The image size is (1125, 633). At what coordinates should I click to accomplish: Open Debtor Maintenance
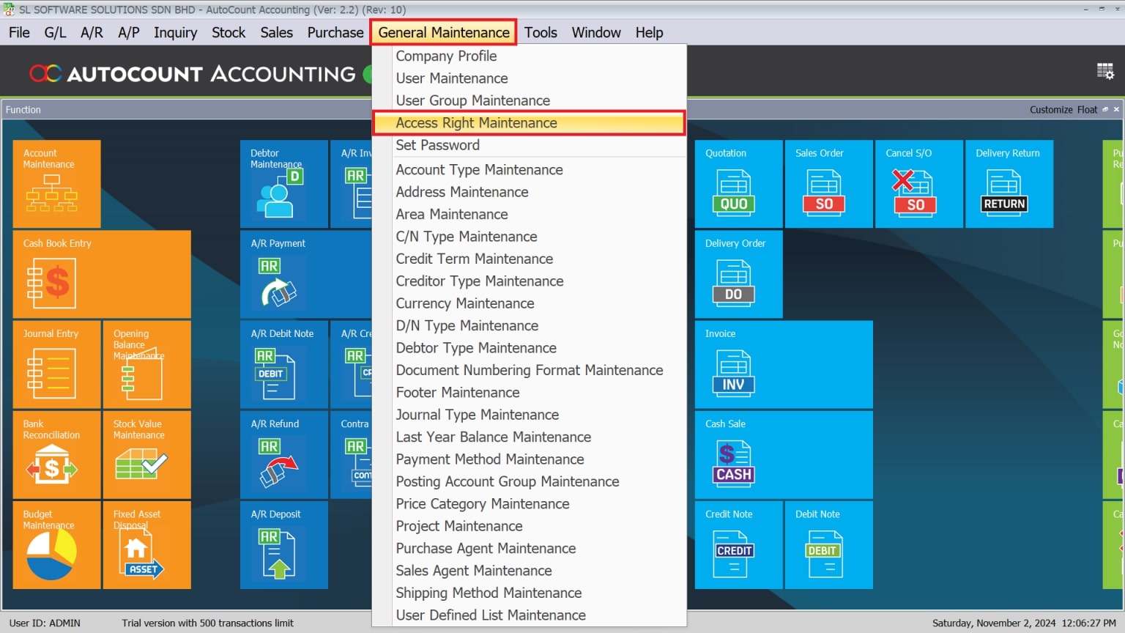coord(283,183)
